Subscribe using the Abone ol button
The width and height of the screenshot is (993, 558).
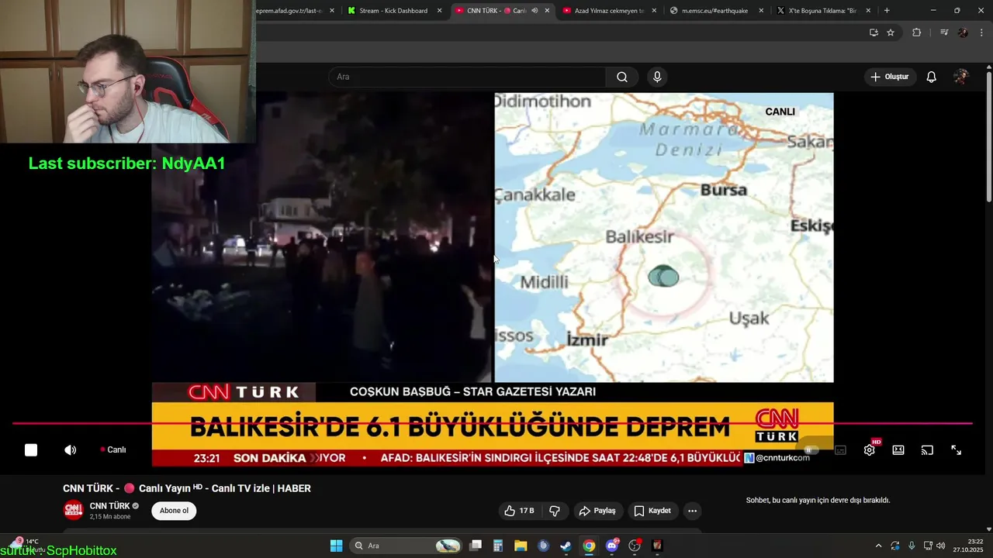click(174, 511)
